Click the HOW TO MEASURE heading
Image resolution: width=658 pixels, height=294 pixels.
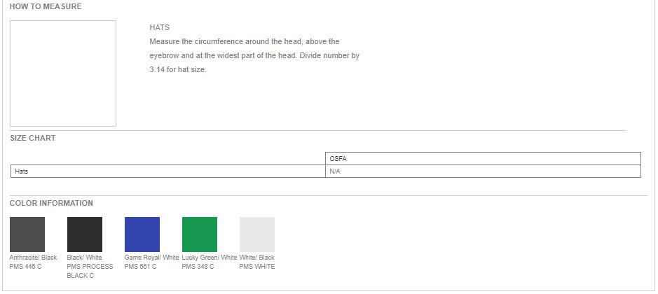coord(46,7)
